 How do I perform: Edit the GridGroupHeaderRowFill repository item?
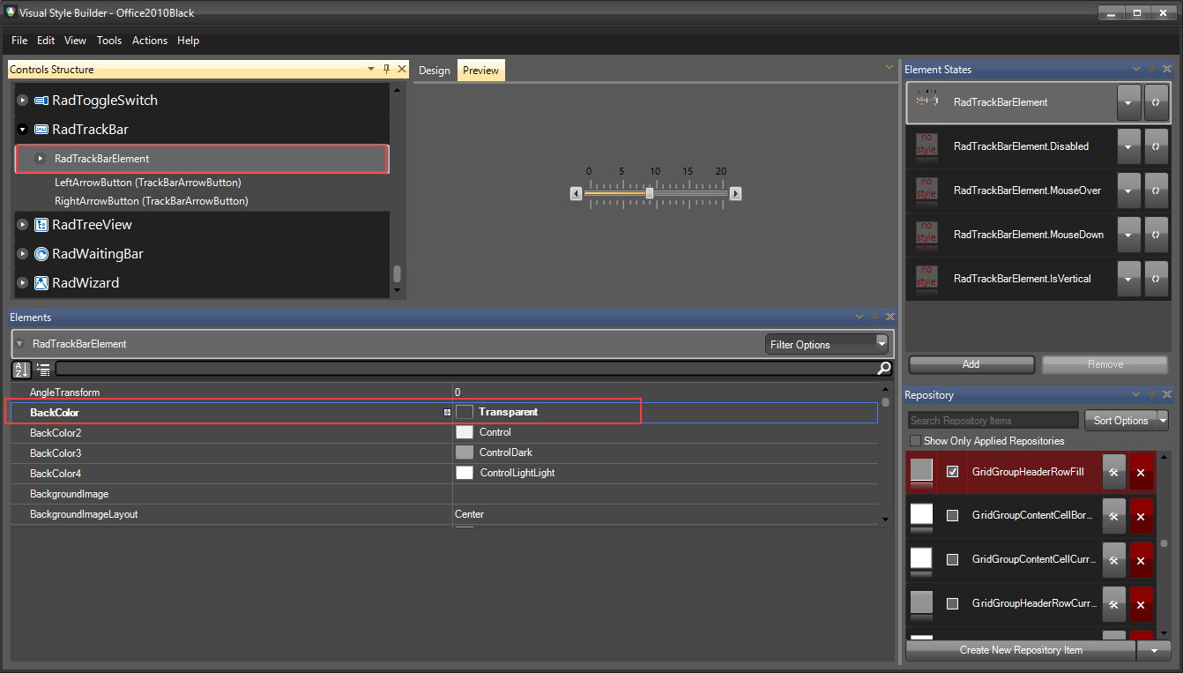1114,472
